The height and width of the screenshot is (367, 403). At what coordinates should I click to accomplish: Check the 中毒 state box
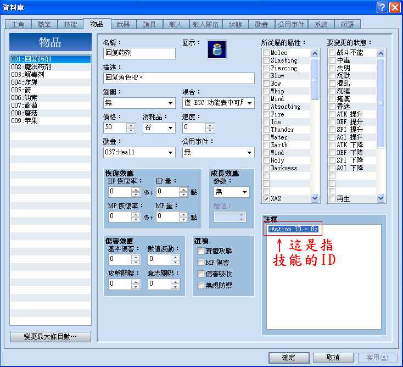coord(332,60)
